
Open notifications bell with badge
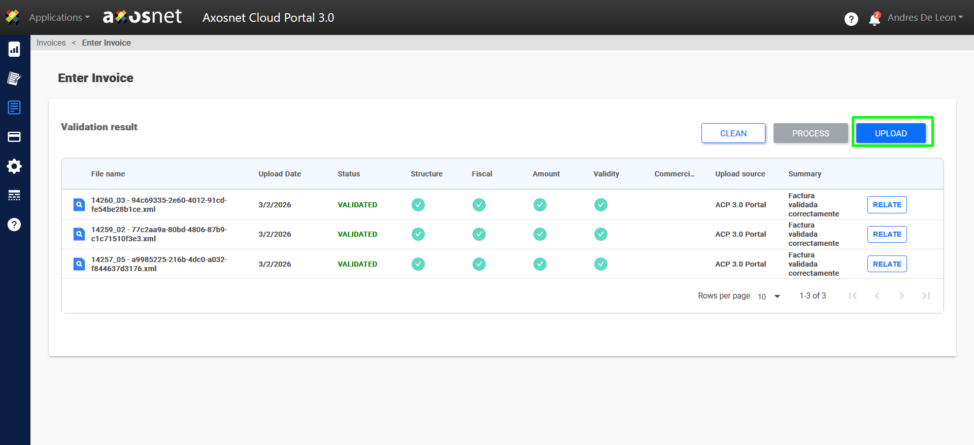point(874,19)
